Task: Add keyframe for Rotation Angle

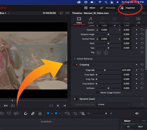Action: (136, 34)
